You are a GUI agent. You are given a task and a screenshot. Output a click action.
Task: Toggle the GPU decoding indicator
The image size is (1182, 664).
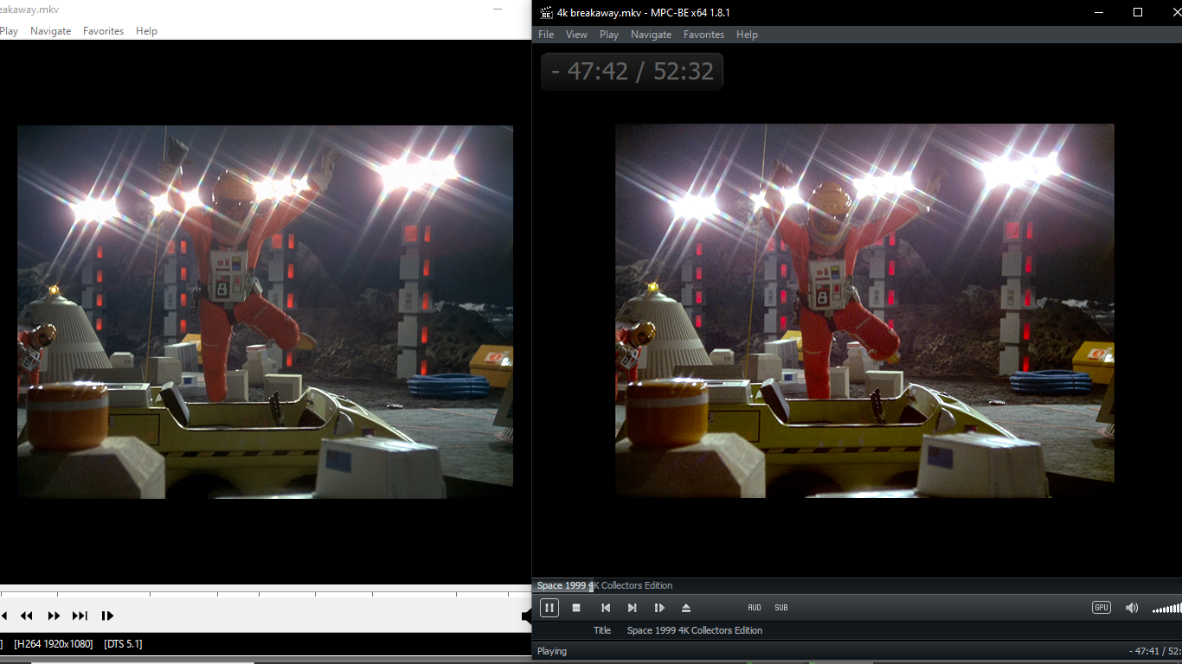pos(1102,608)
